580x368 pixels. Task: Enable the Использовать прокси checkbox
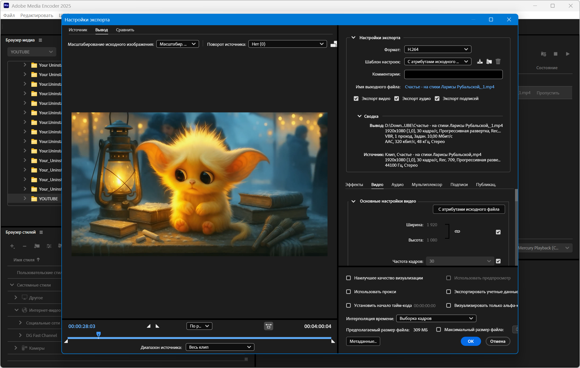pyautogui.click(x=348, y=292)
